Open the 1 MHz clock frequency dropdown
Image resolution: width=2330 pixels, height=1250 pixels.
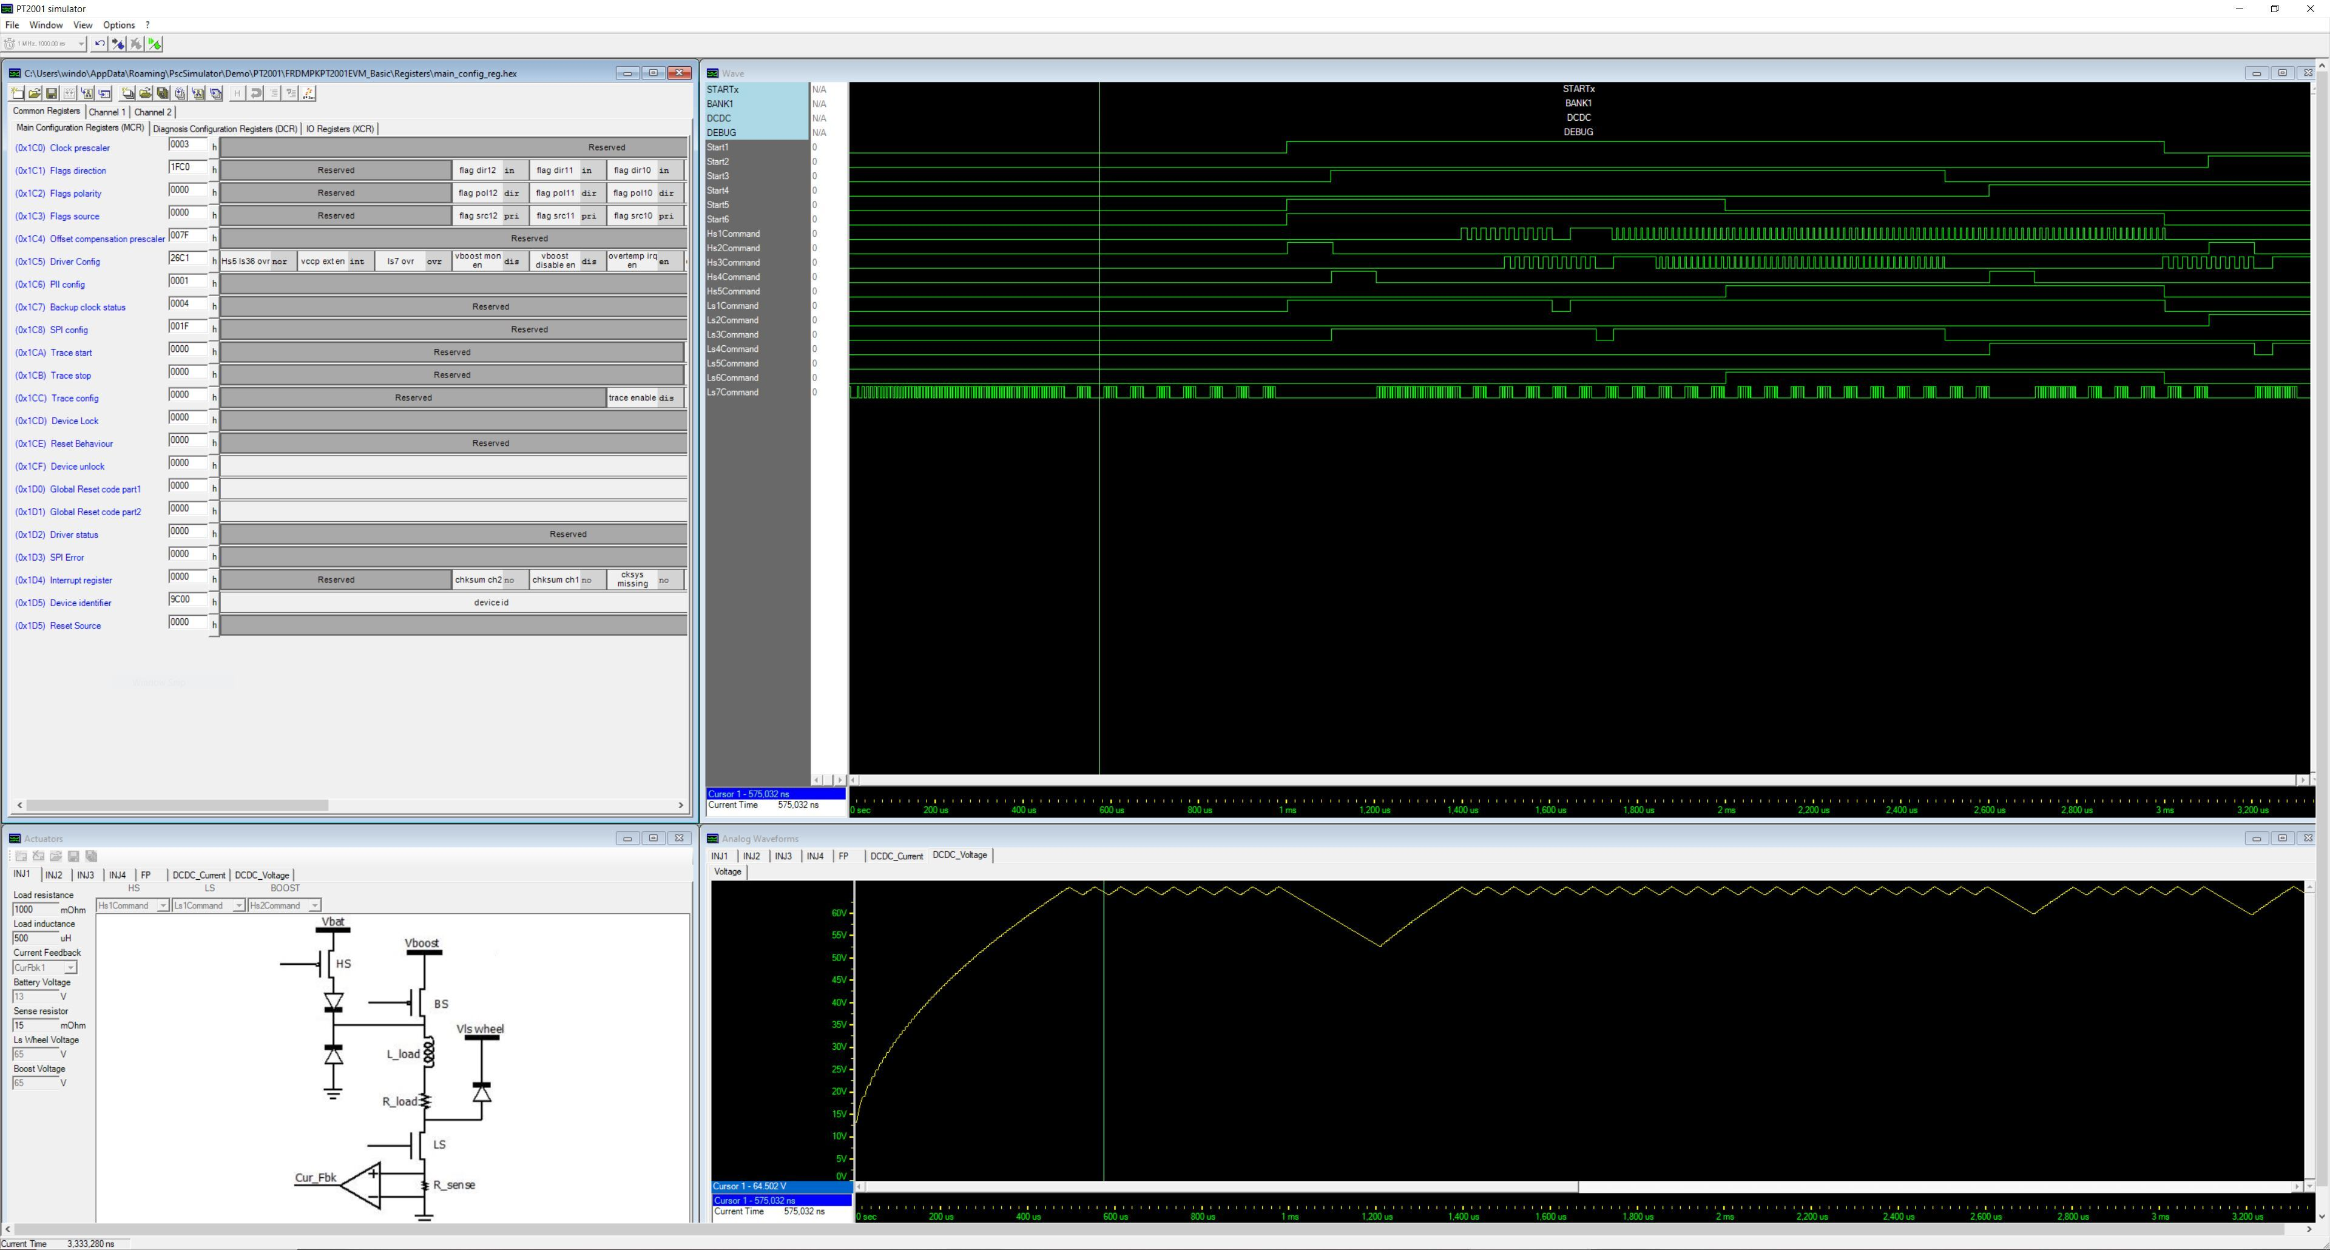81,44
